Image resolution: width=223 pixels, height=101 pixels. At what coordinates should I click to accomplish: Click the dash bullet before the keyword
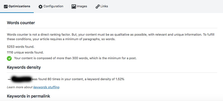click(9, 79)
